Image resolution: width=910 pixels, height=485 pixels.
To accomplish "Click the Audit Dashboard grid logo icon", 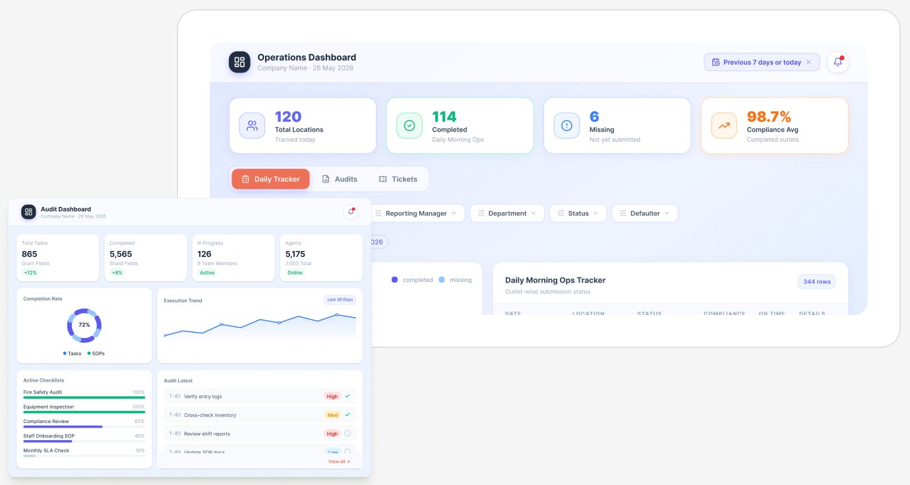I will 28,212.
